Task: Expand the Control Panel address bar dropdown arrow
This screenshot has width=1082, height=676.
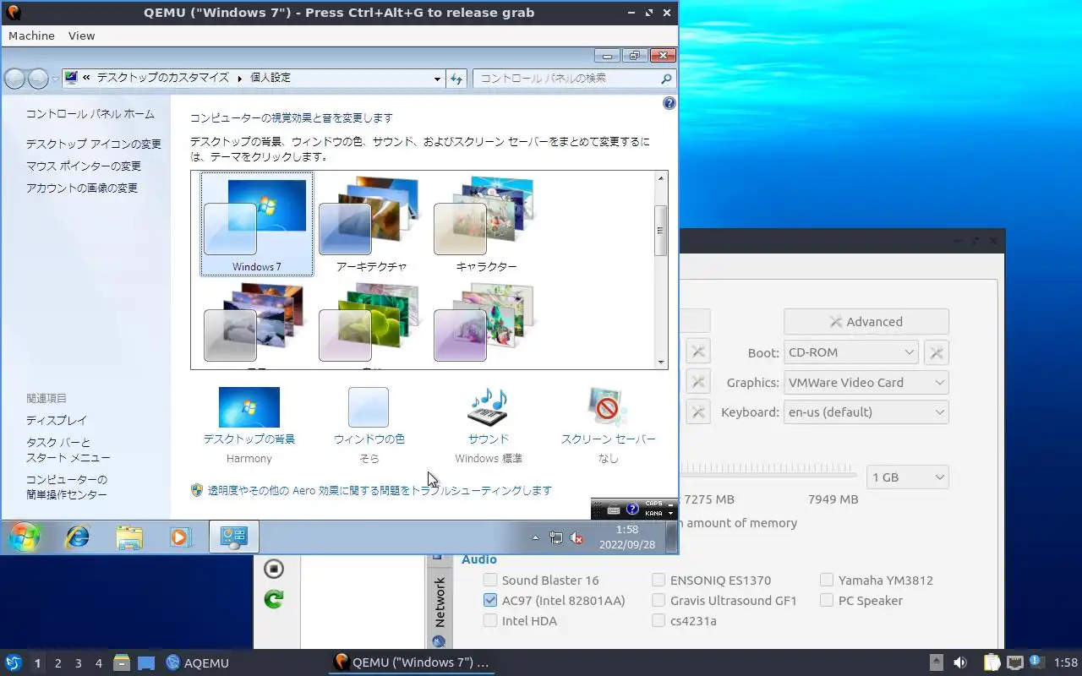Action: pos(437,79)
